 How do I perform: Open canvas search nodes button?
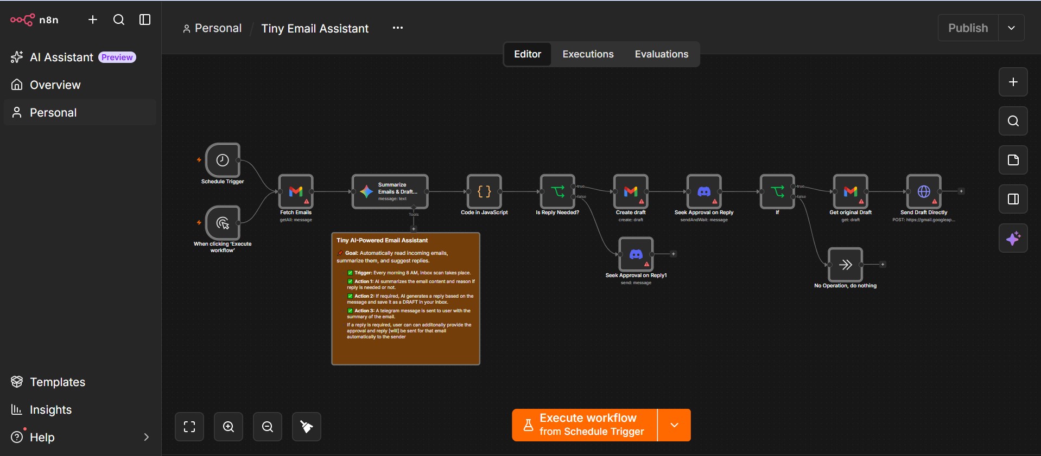tap(1013, 121)
